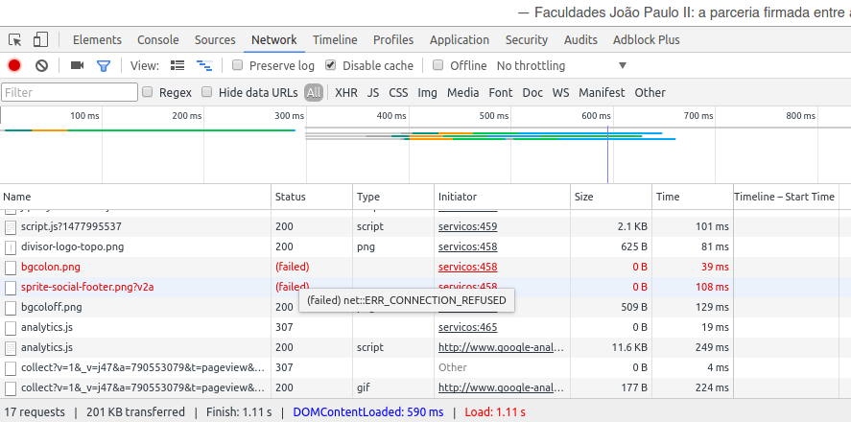Filter requests by Doc
Screen dimensions: 851x422
[x=532, y=93]
